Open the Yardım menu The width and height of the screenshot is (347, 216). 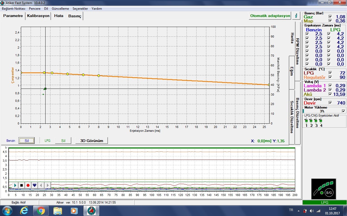click(x=97, y=9)
